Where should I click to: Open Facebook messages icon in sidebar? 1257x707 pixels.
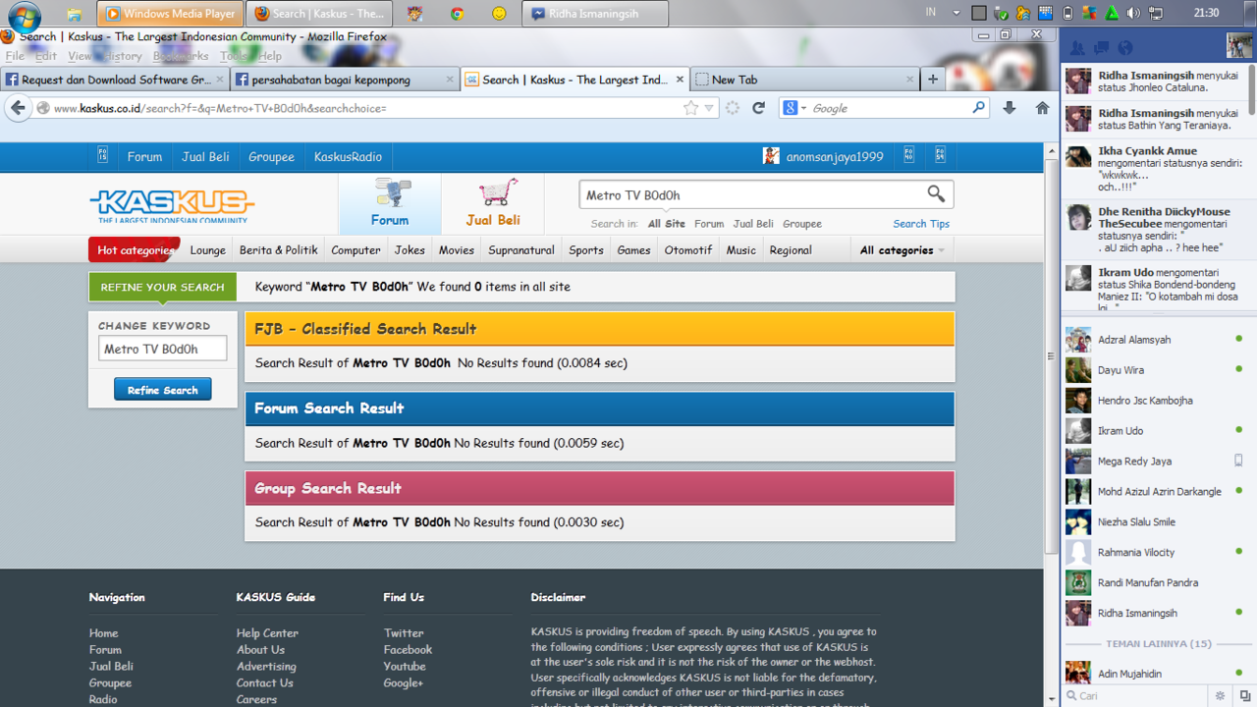click(x=1101, y=48)
